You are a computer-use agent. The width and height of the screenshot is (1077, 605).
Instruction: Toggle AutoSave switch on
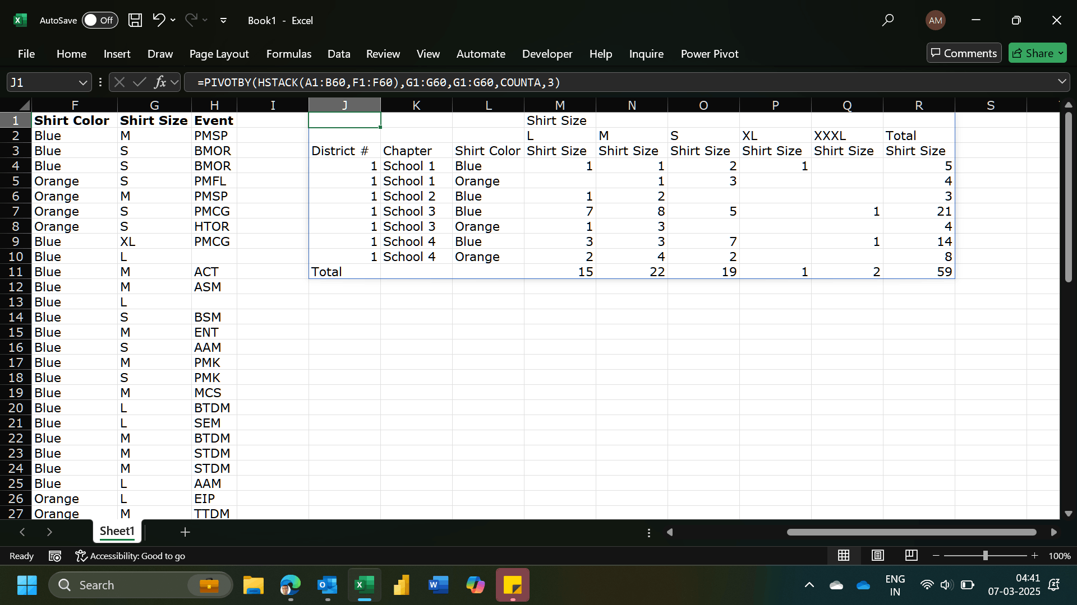tap(100, 20)
